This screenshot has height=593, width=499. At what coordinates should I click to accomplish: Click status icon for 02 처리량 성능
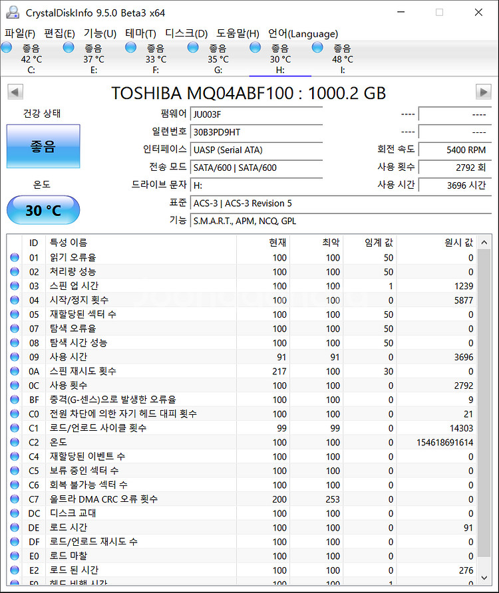tap(15, 271)
